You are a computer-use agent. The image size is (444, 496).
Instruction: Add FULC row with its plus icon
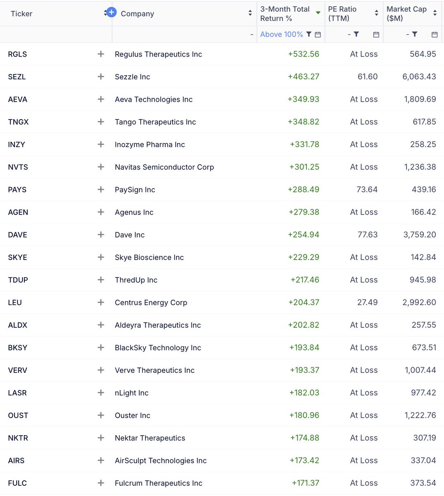[101, 483]
